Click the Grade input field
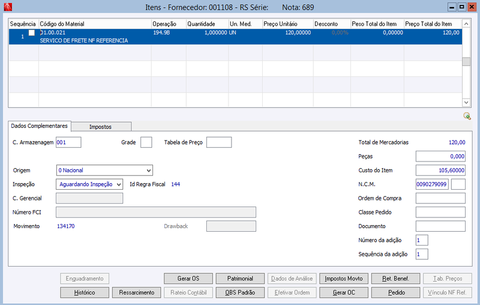Image resolution: width=480 pixels, height=305 pixels. pyautogui.click(x=146, y=142)
